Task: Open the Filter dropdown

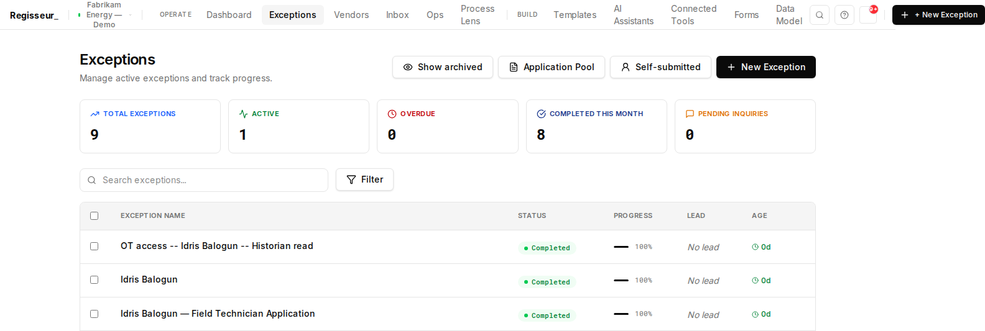Action: pos(364,179)
